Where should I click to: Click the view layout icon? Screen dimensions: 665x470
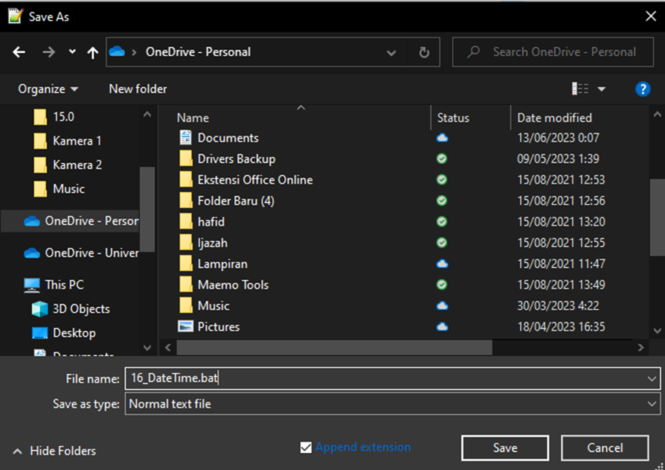coord(579,89)
